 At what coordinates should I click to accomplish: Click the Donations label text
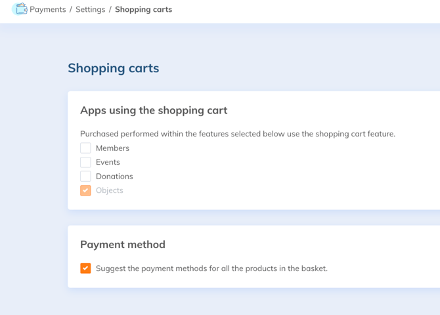point(114,177)
